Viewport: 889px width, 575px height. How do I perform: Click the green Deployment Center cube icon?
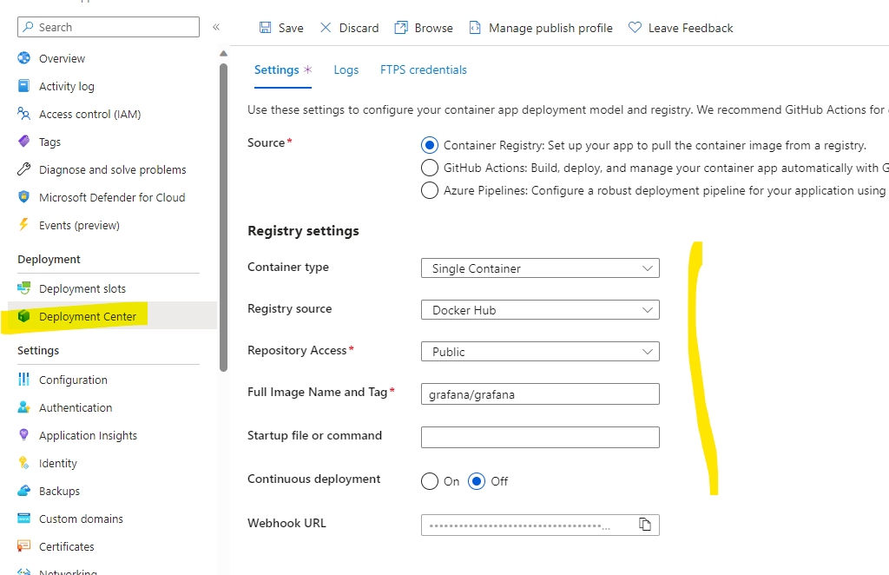click(23, 316)
